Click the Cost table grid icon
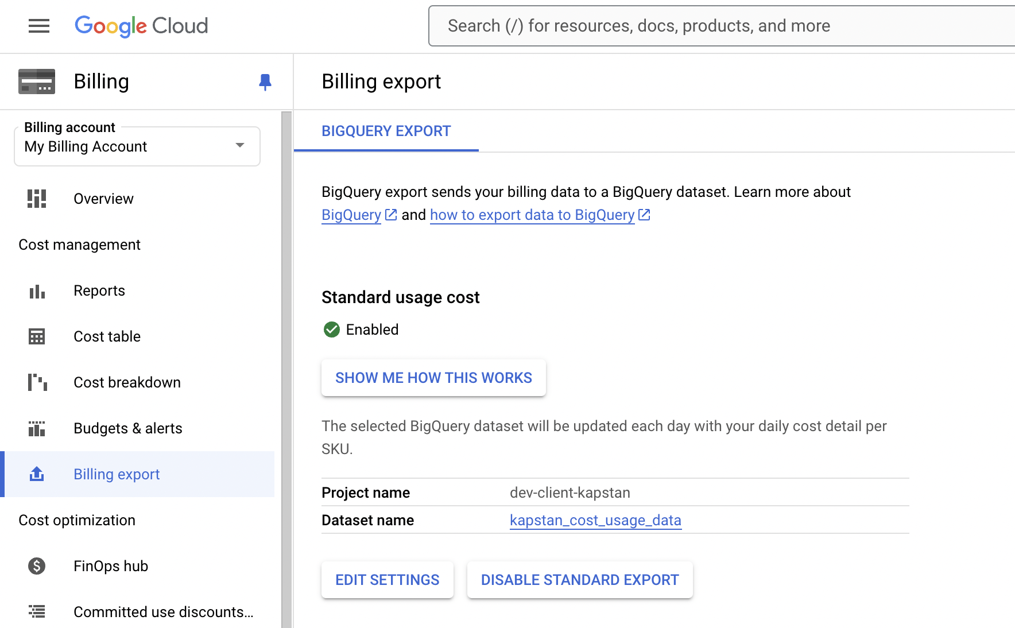 pyautogui.click(x=37, y=336)
